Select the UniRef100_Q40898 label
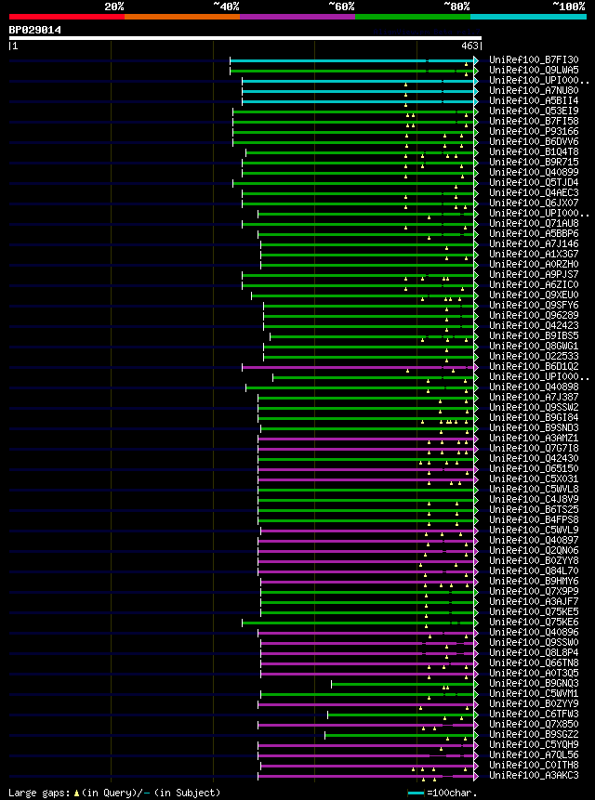The width and height of the screenshot is (595, 800). coord(535,387)
